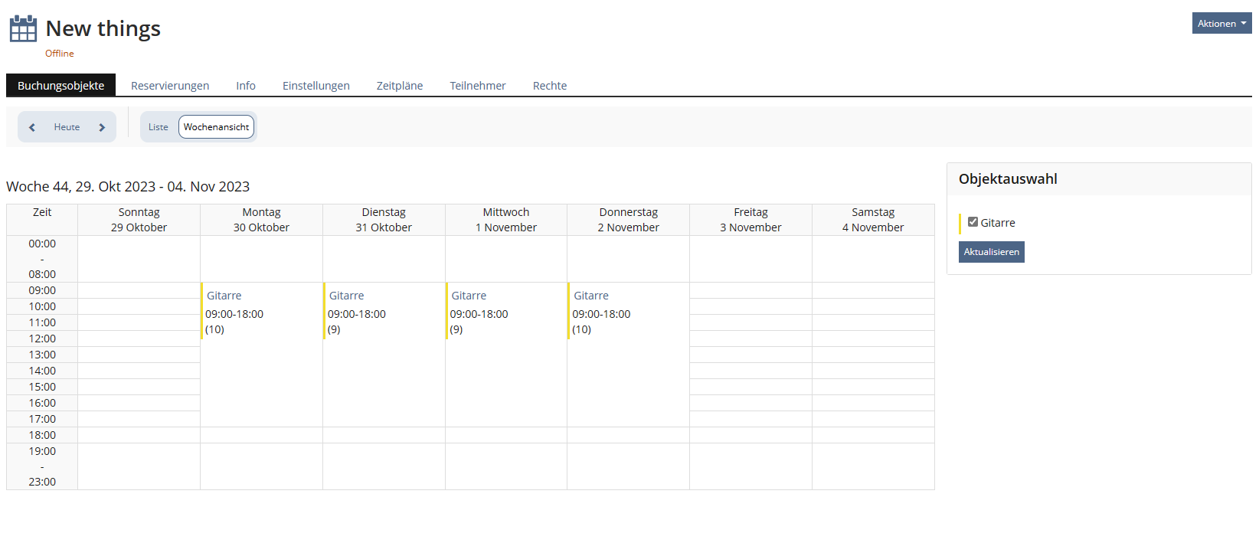The height and width of the screenshot is (543, 1259).
Task: Go to next week with right arrow
Action: pyautogui.click(x=102, y=127)
